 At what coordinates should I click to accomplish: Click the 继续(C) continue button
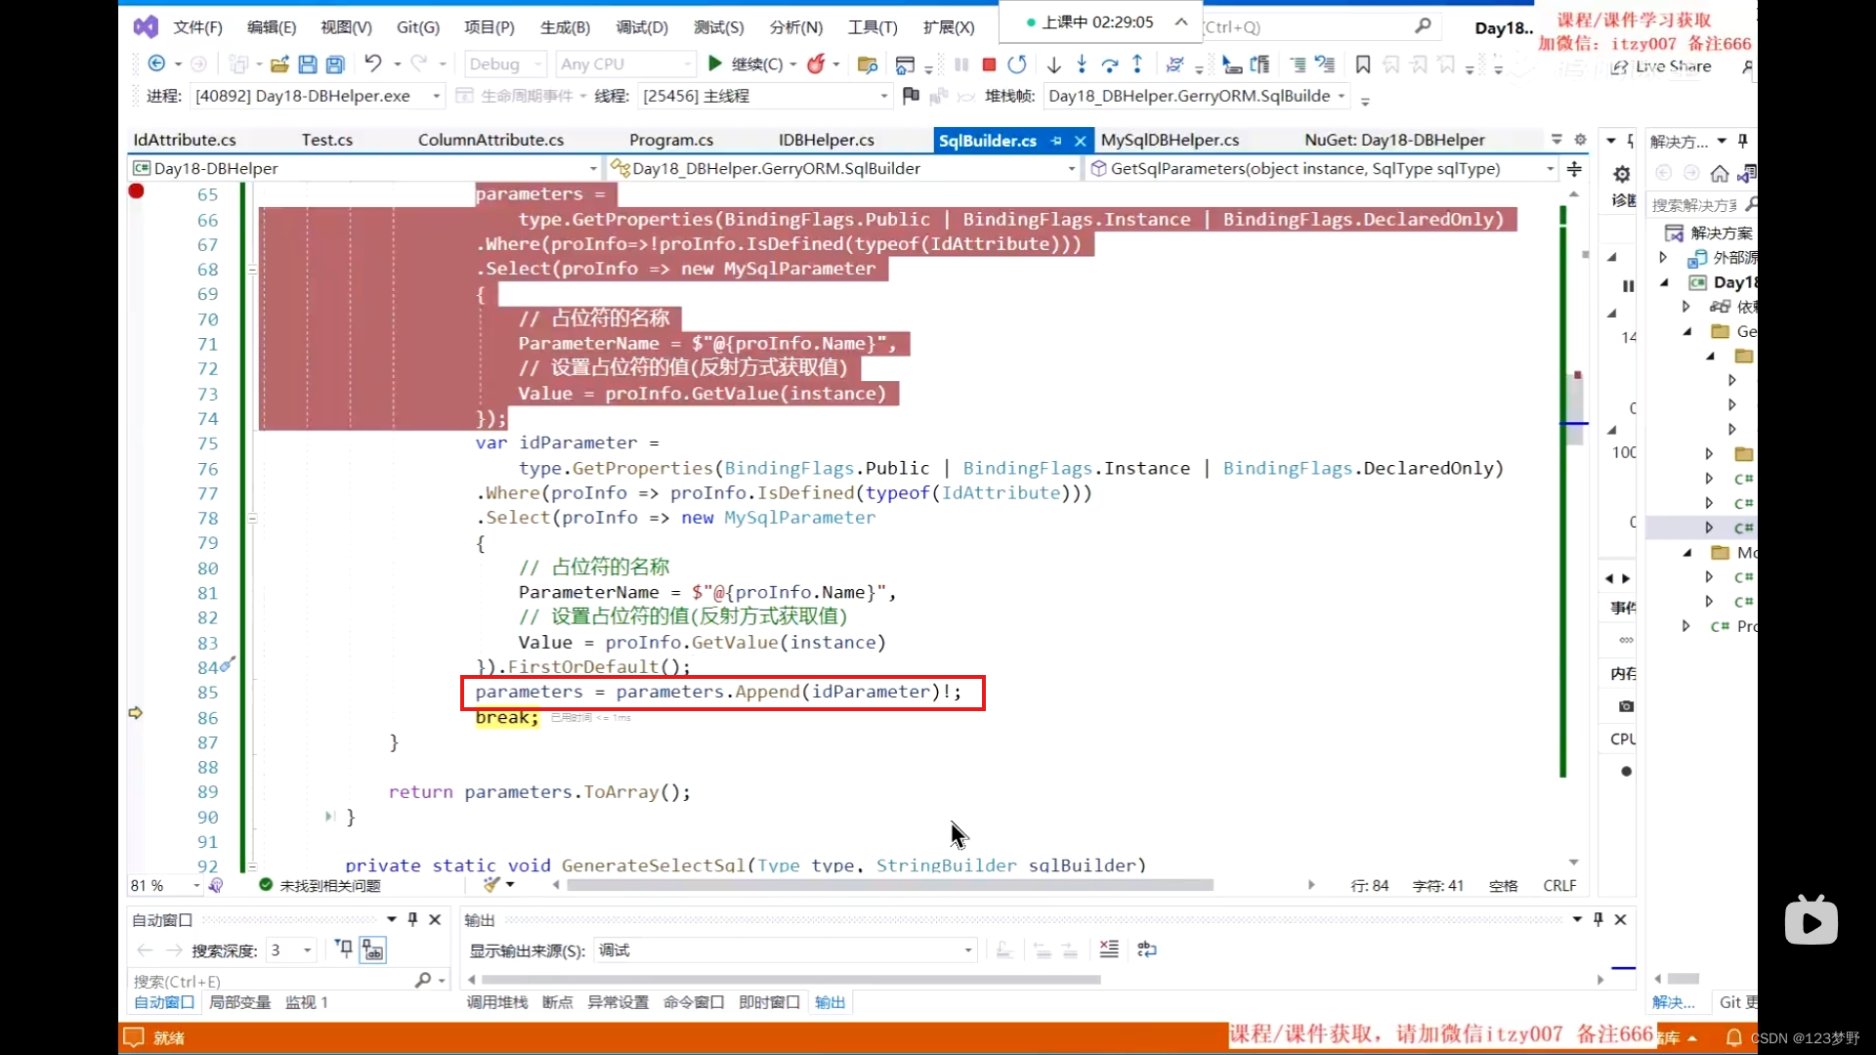[745, 64]
